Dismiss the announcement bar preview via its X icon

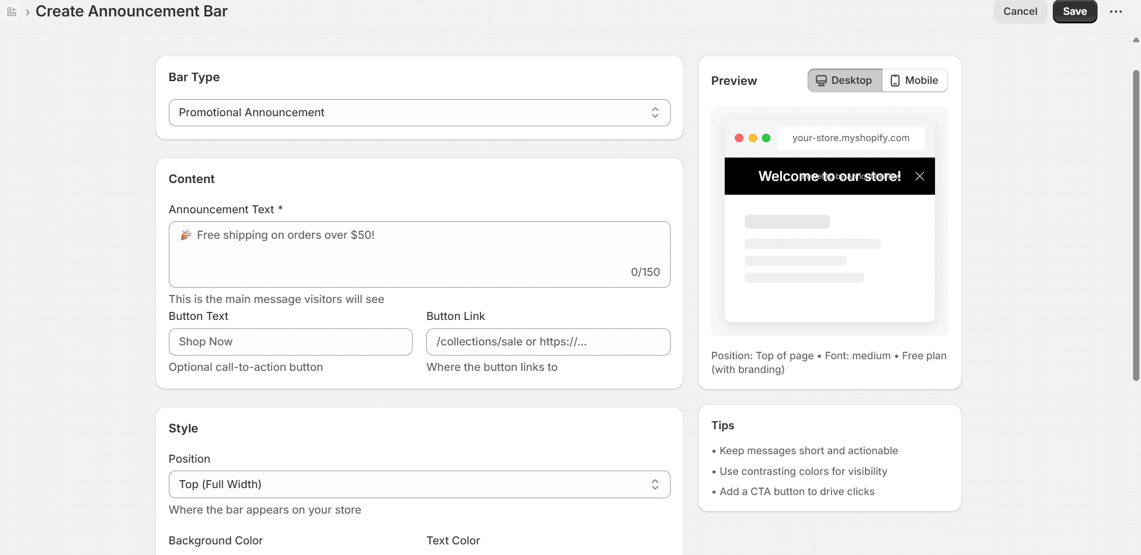click(x=920, y=176)
